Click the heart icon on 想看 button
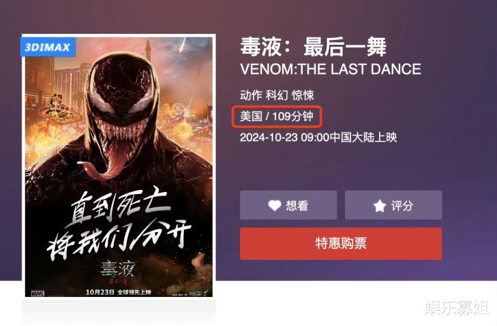Viewport: 497px width, 326px height. click(x=274, y=205)
